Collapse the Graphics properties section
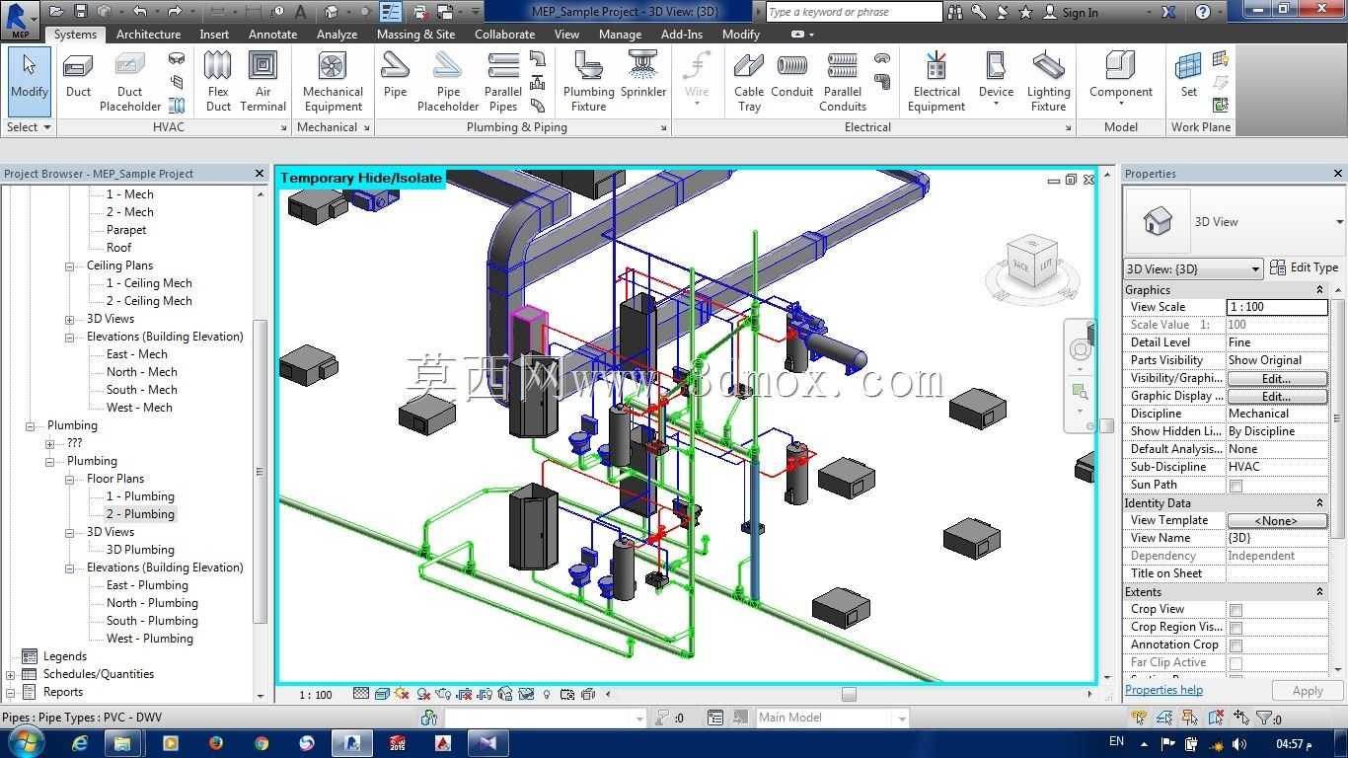Viewport: 1348px width, 758px height. [x=1318, y=290]
